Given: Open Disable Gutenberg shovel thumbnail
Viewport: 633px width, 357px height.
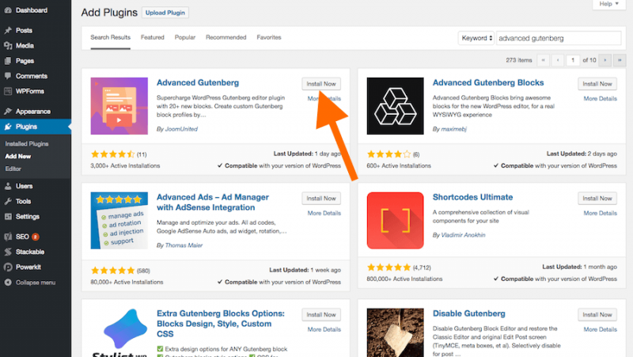Looking at the screenshot, I should click(x=395, y=332).
